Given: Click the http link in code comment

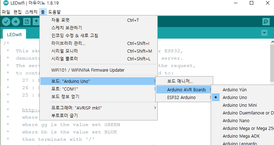Looking at the screenshot, I should (x=31, y=110).
